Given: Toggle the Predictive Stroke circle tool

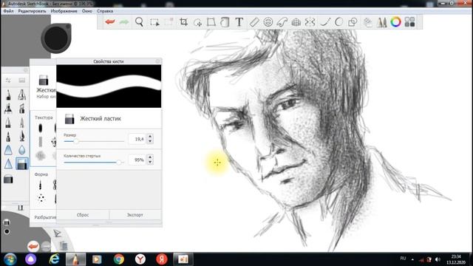Looking at the screenshot, I should click(x=338, y=22).
